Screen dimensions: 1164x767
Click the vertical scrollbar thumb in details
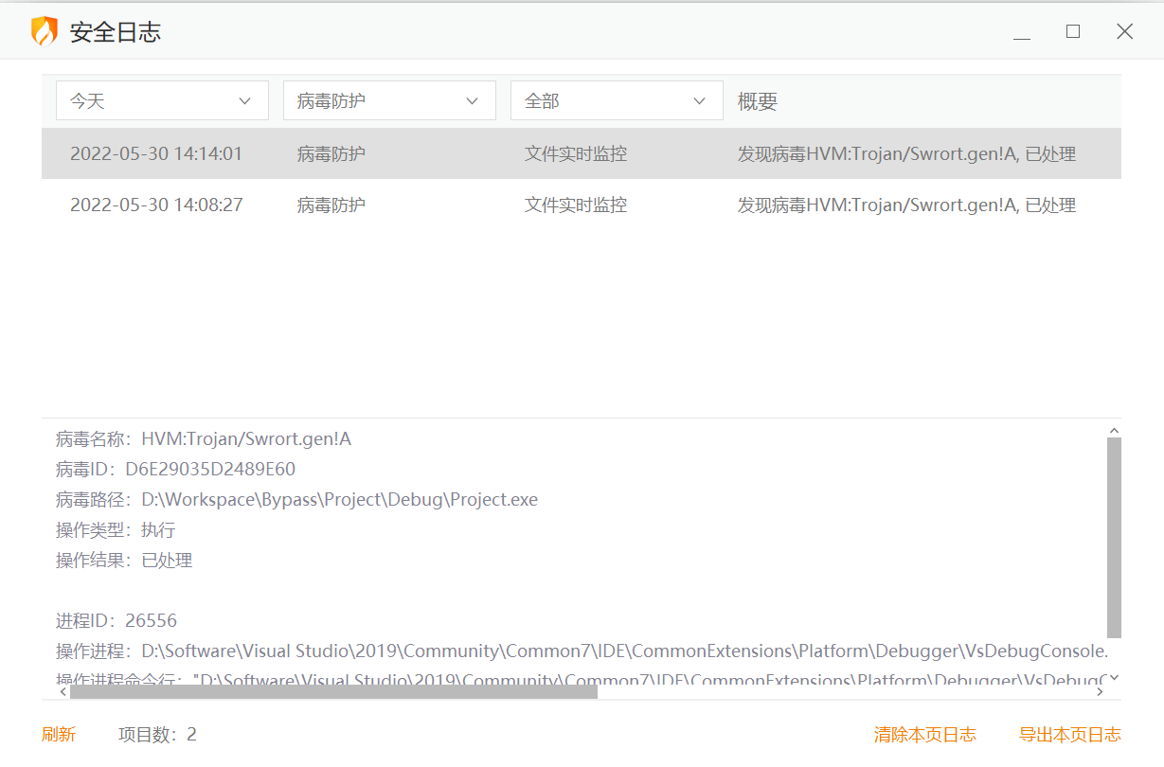pyautogui.click(x=1114, y=537)
